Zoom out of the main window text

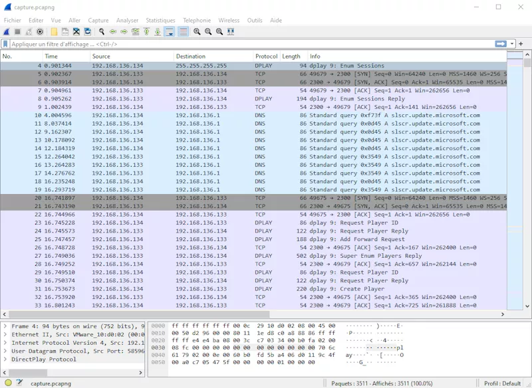[208, 32]
